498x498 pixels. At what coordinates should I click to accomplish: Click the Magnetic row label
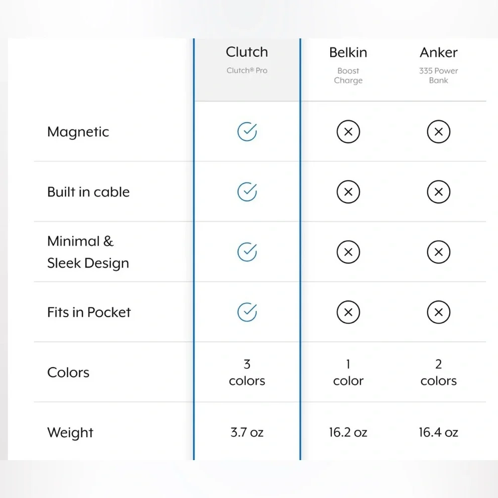coord(78,132)
